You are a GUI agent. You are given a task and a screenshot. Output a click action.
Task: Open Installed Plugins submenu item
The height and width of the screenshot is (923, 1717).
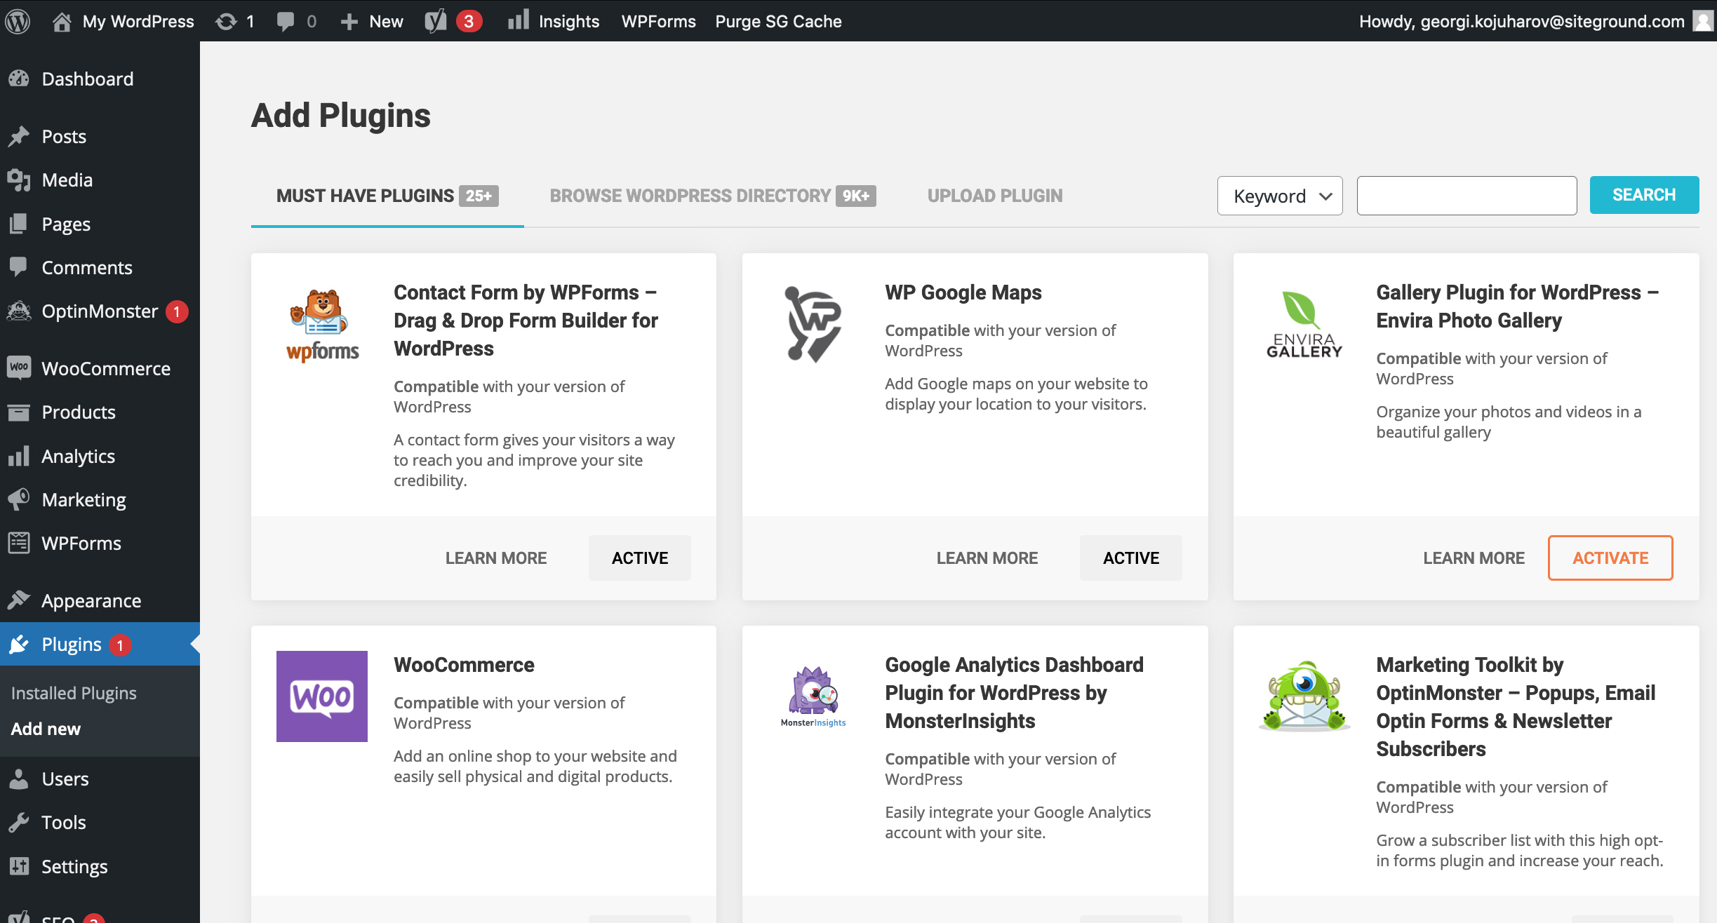[x=74, y=693]
